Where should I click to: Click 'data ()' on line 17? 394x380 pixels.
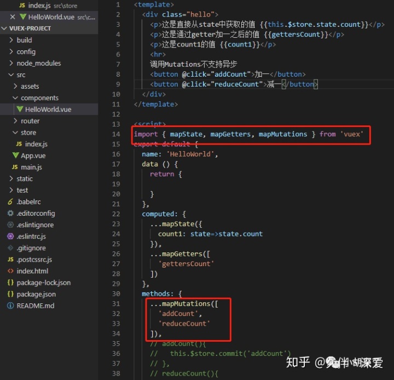pos(156,164)
